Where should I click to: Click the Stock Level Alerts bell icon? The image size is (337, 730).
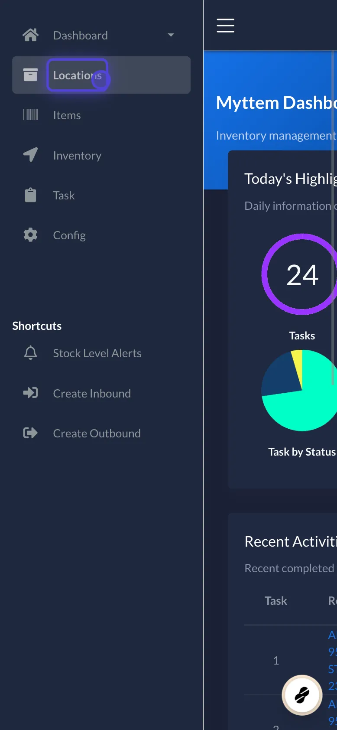click(30, 353)
